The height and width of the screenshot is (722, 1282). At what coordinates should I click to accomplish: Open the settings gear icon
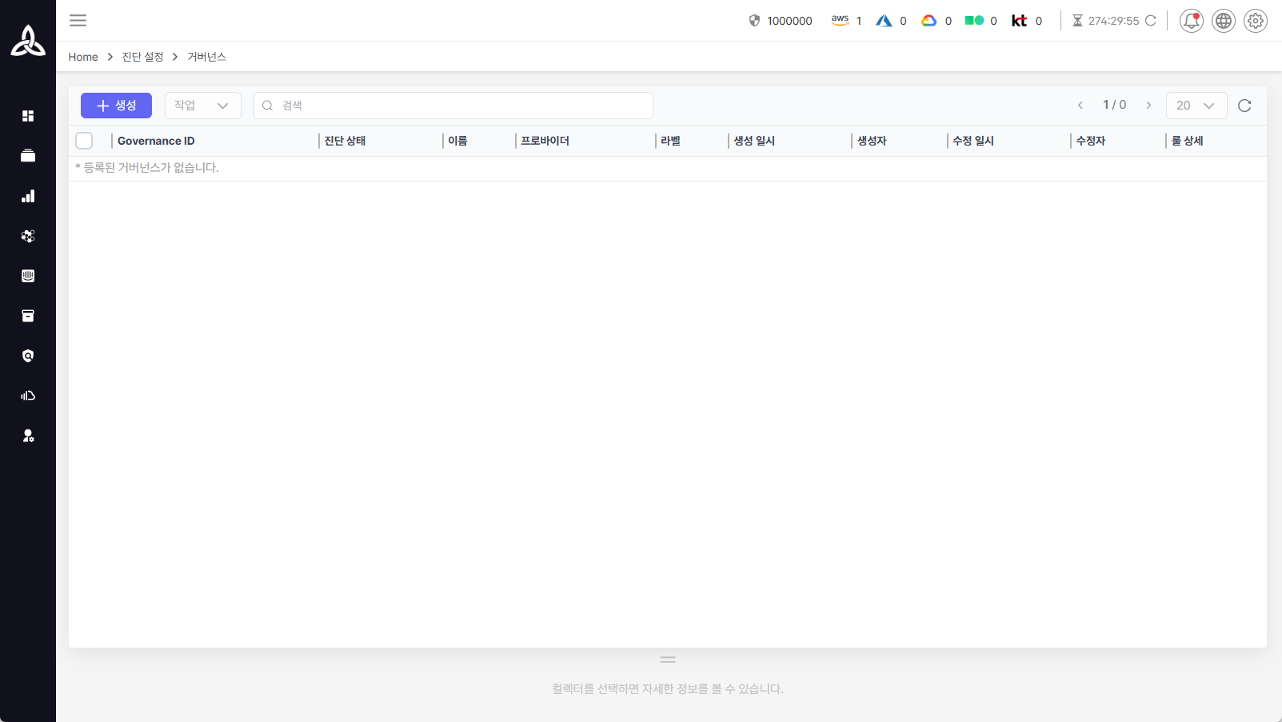pyautogui.click(x=1255, y=21)
